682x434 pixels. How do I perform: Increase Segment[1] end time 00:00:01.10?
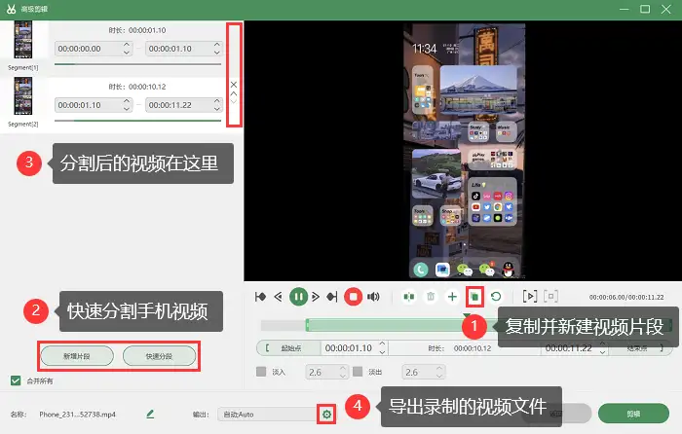click(216, 45)
